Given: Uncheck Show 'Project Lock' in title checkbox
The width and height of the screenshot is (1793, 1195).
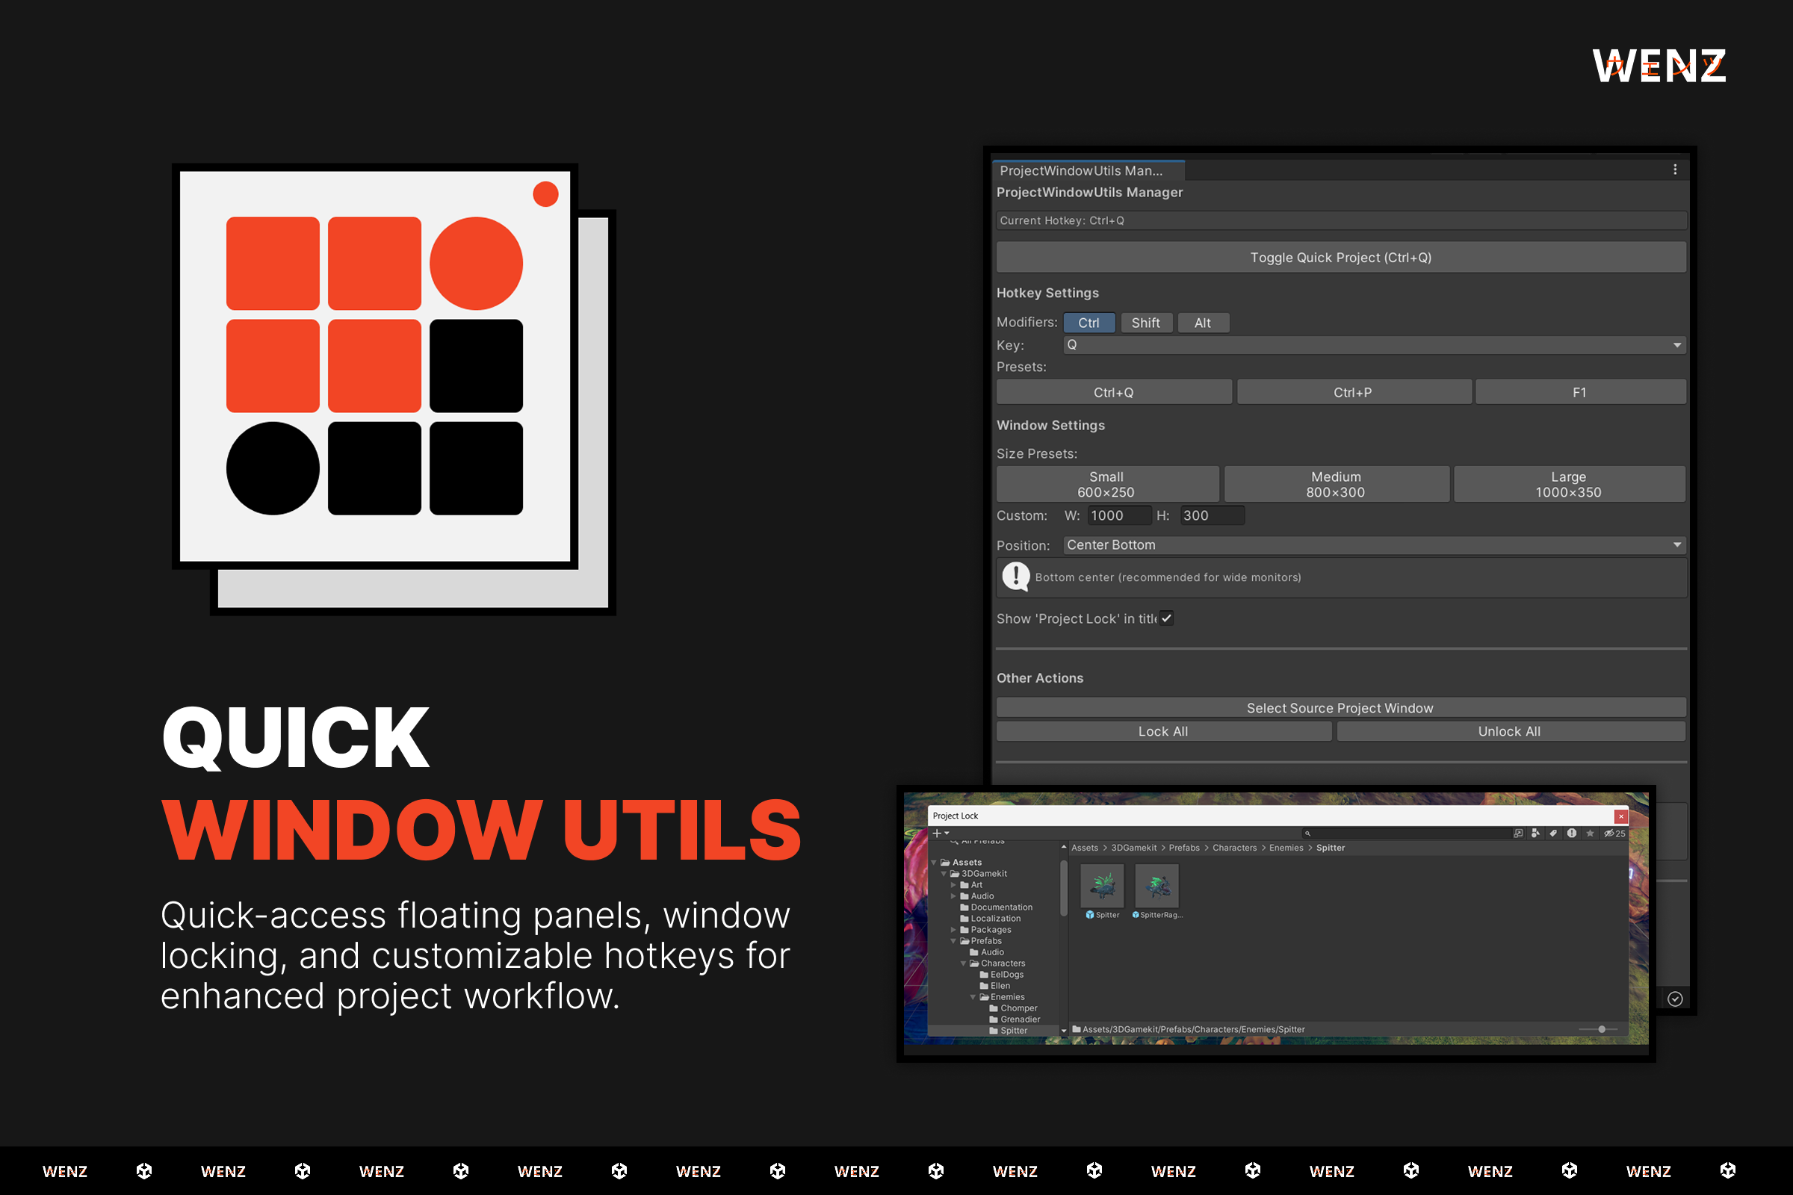Looking at the screenshot, I should tap(1166, 618).
